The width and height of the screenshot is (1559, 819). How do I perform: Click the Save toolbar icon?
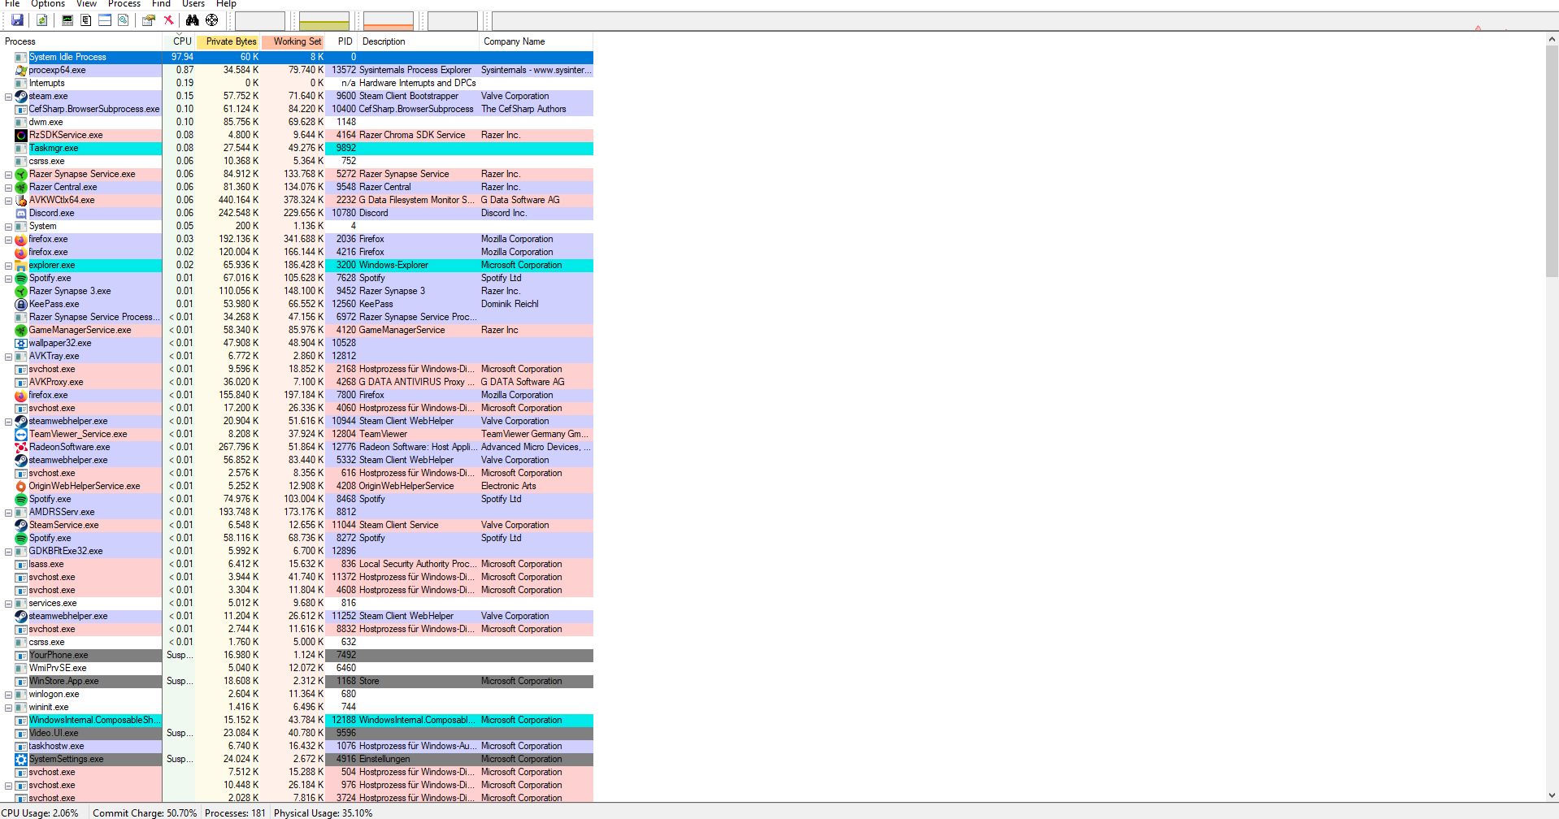click(17, 20)
